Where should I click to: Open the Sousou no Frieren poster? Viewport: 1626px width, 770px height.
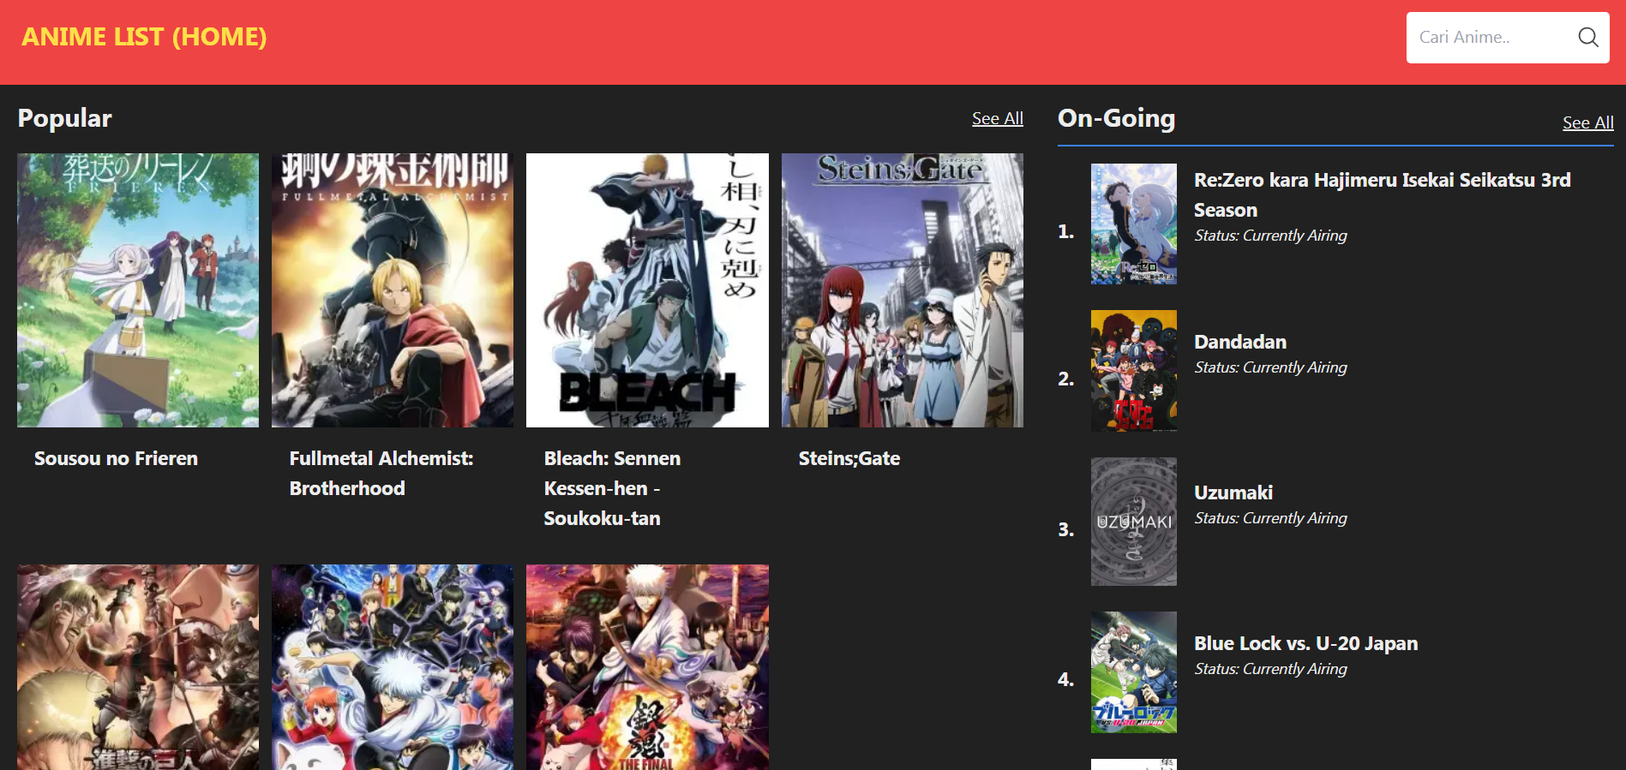tap(138, 289)
